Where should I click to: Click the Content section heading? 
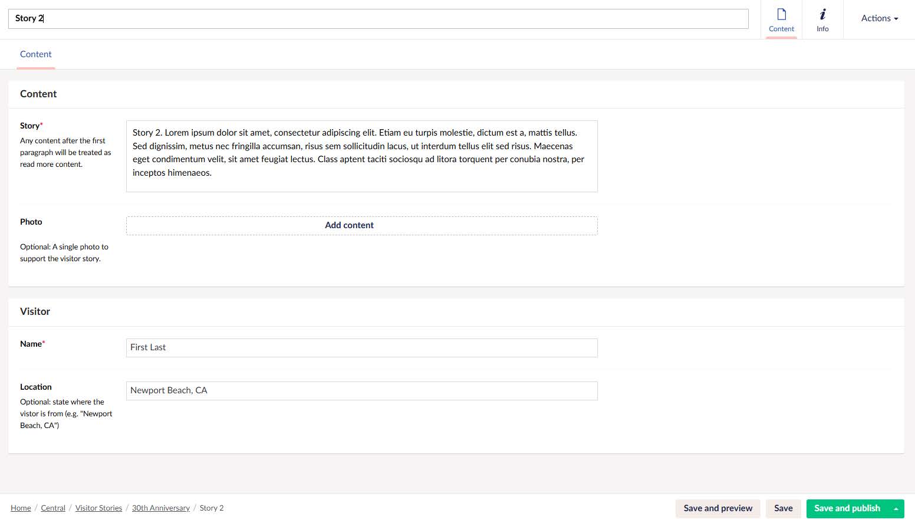38,94
